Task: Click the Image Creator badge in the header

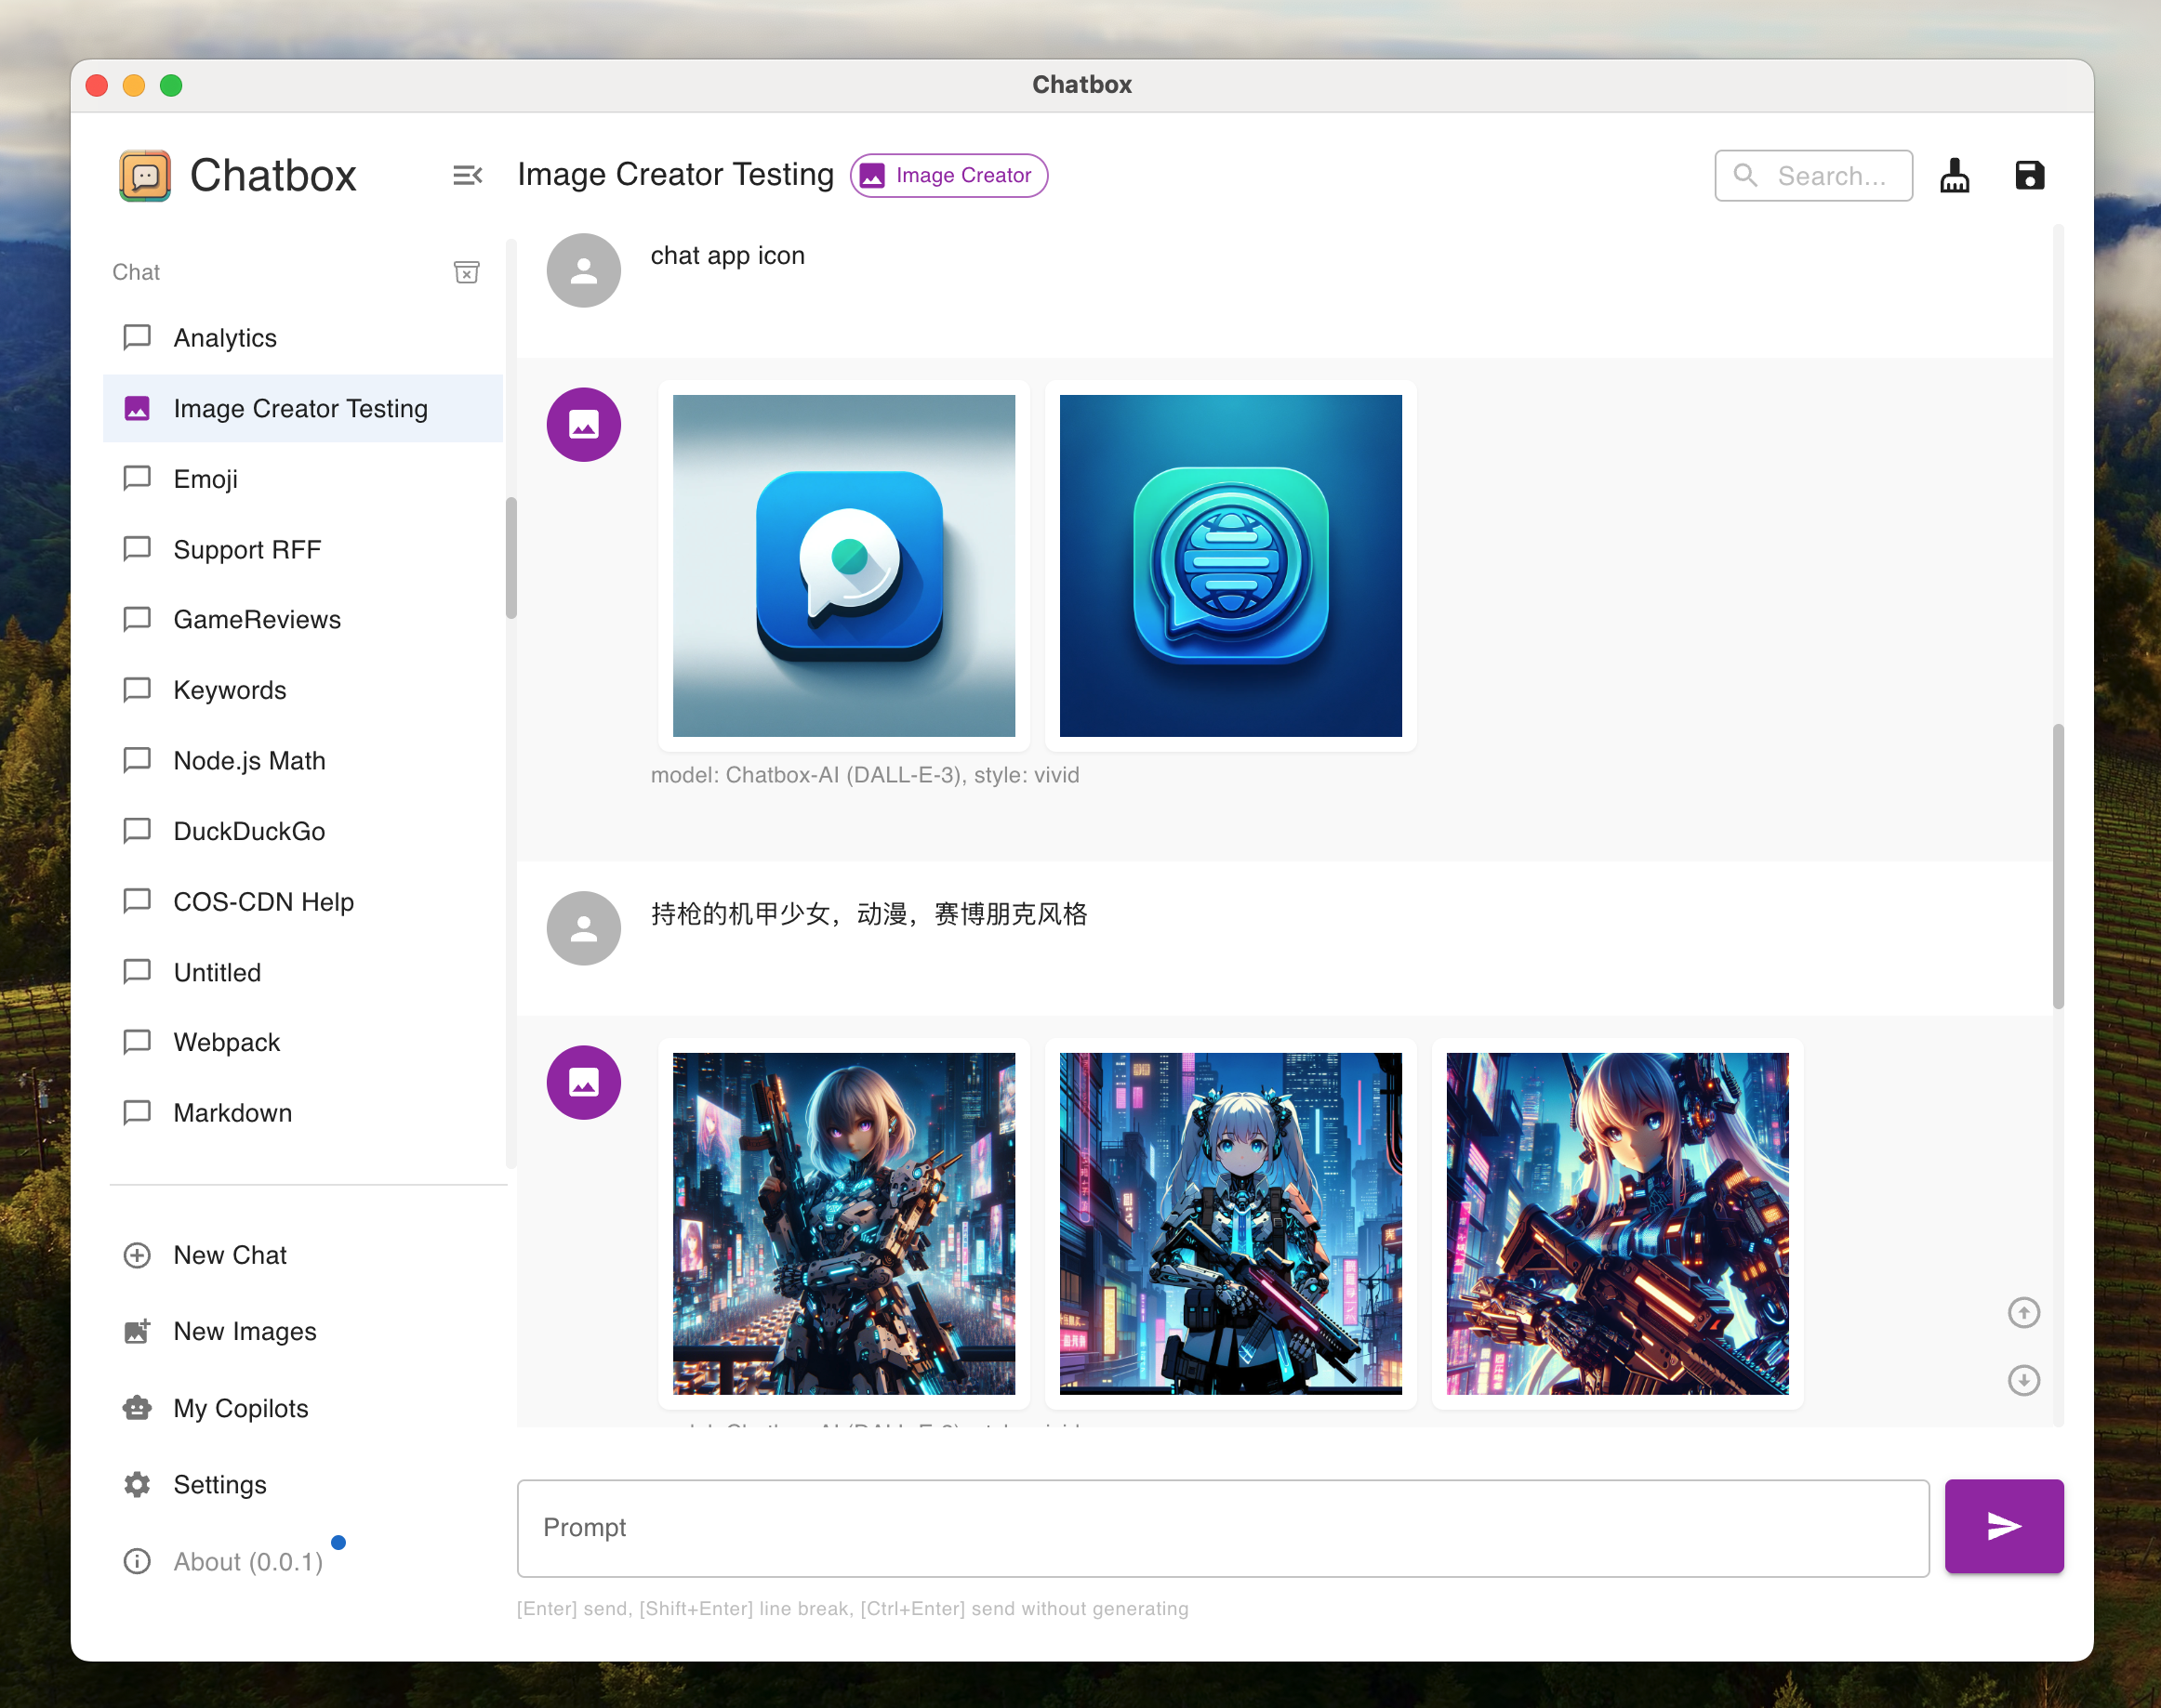Action: pos(948,175)
